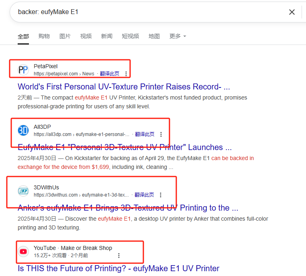
Task: Click the PetaPixel site favicon
Action: 23,70
